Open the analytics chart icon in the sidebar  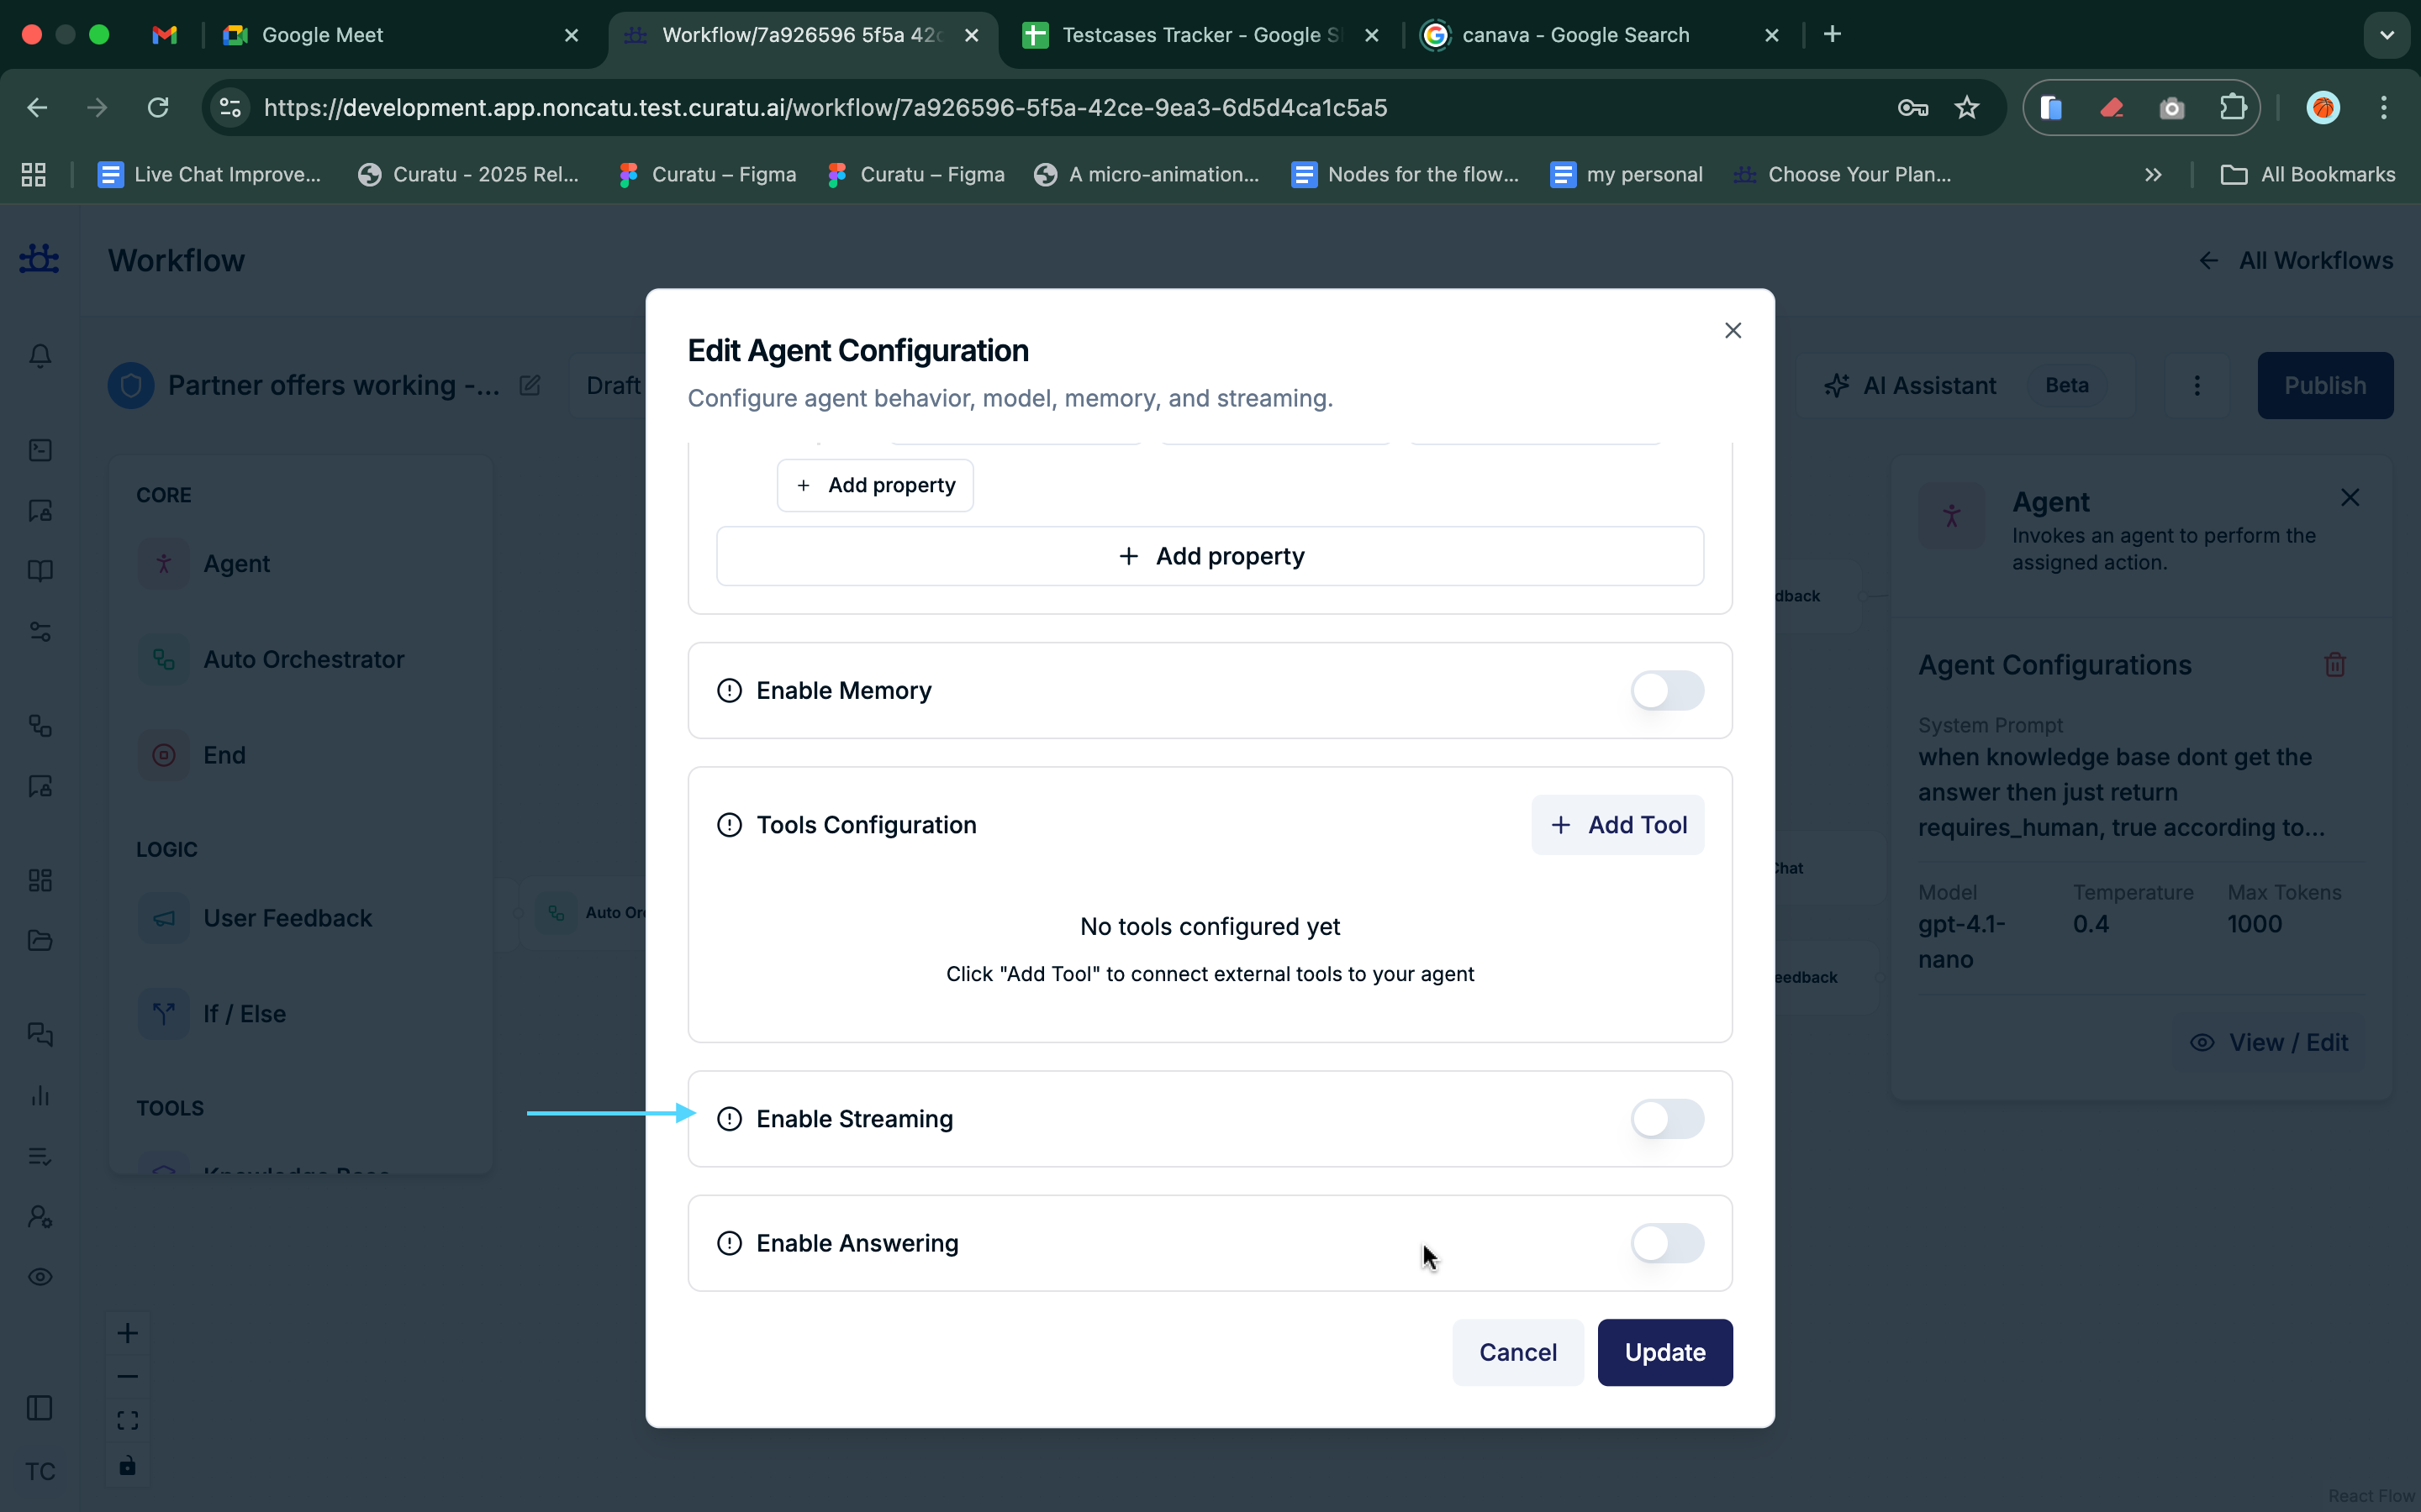coord(39,1095)
